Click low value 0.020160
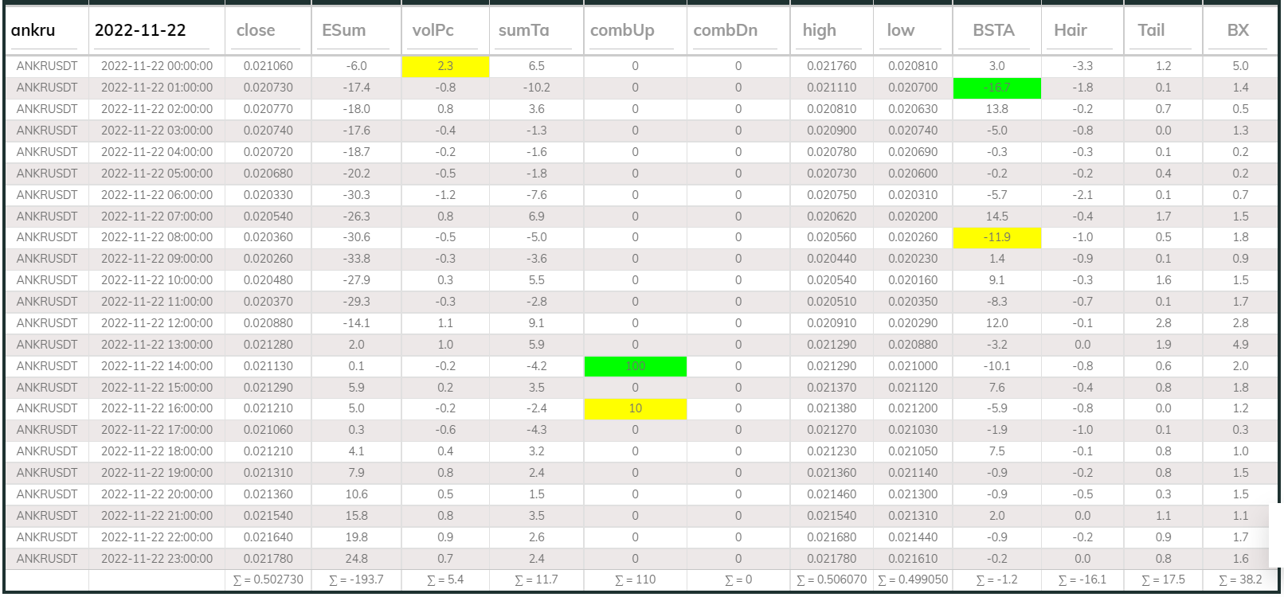Viewport: 1284px width, 597px height. 913,280
